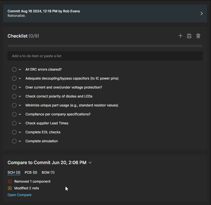211x205 pixels.
Task: Expand the 'Adequate decoupling/bypass capacitors' item
Action: point(20,78)
